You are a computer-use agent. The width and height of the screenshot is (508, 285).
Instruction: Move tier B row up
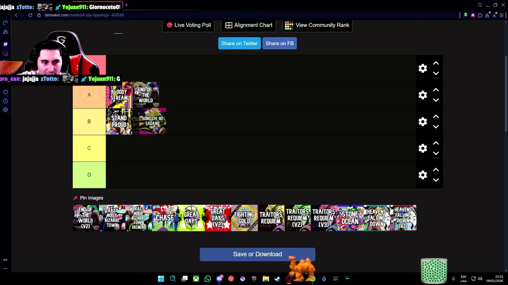coord(436,116)
